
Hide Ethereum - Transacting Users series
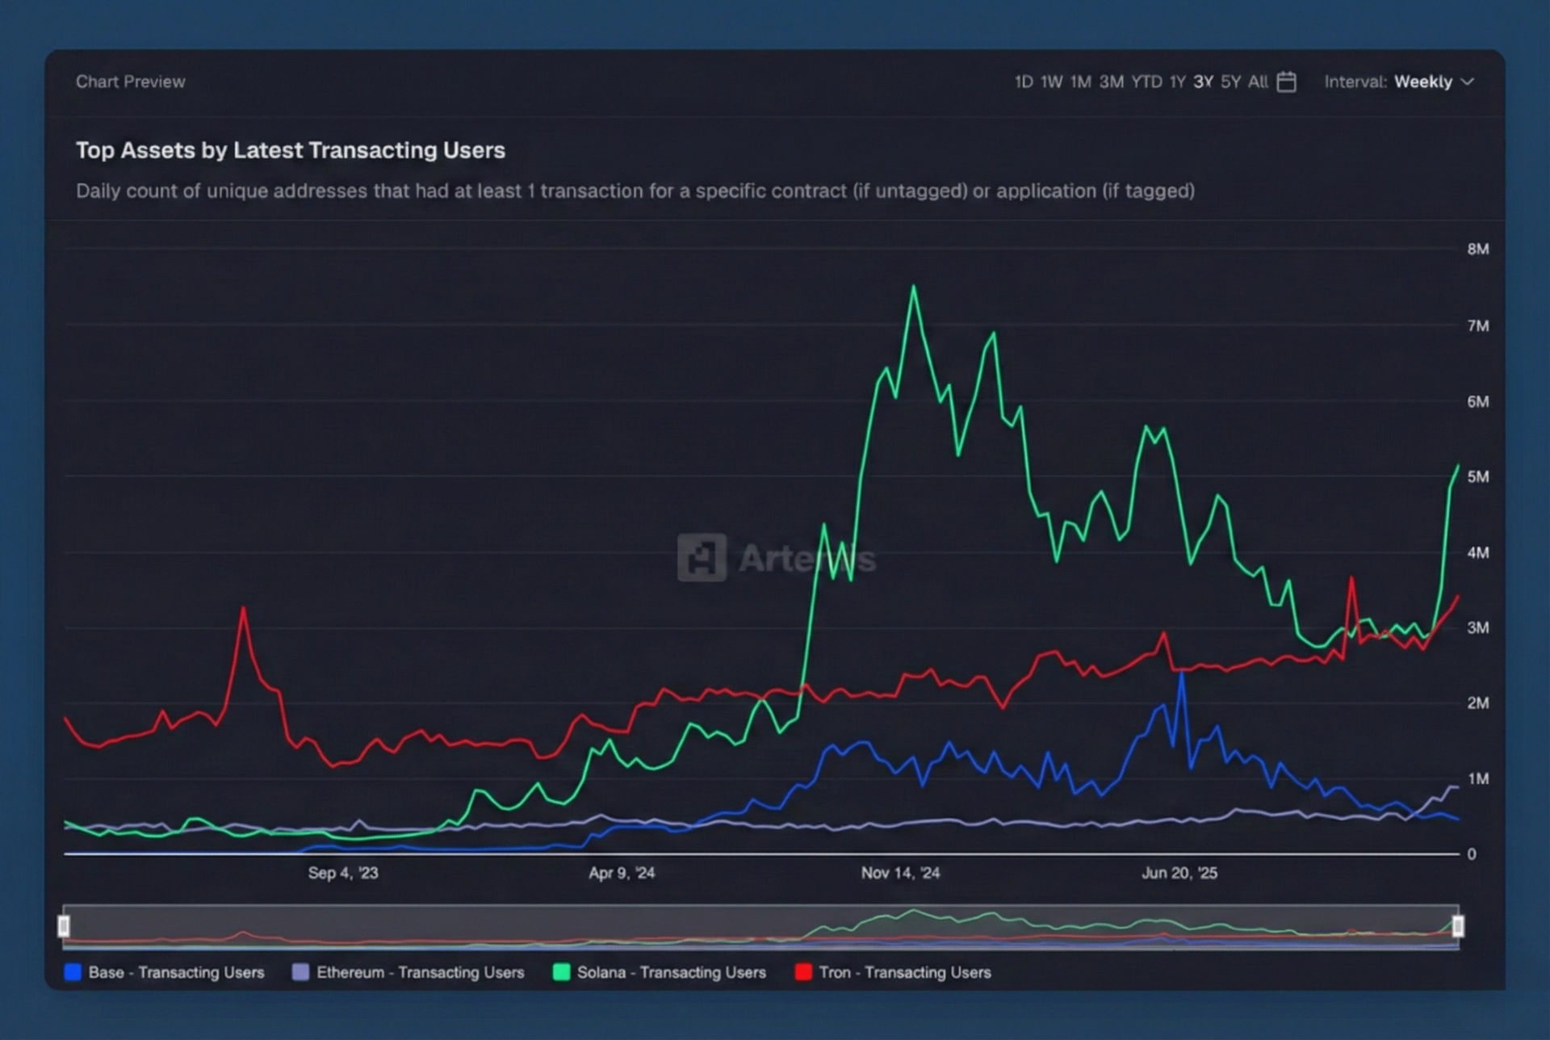[x=420, y=972]
